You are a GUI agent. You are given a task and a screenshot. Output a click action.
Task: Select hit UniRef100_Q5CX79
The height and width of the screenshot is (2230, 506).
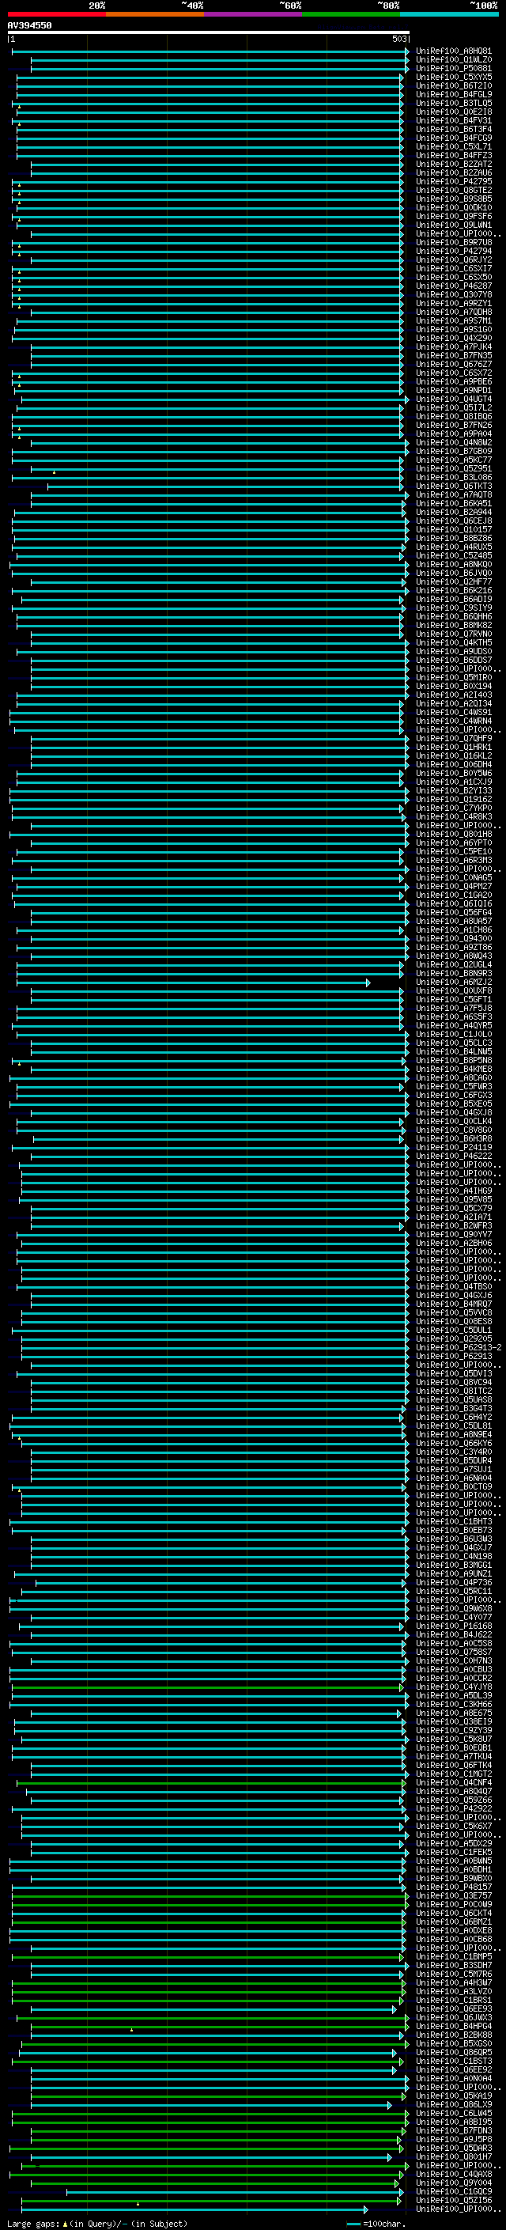[x=454, y=1208]
